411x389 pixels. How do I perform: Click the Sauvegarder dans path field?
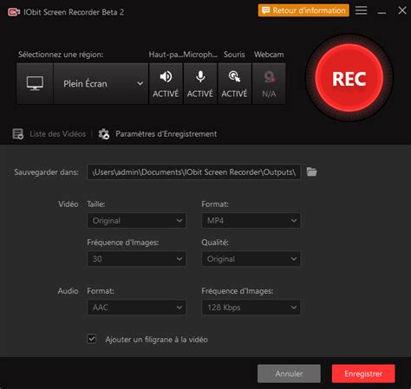tap(193, 172)
